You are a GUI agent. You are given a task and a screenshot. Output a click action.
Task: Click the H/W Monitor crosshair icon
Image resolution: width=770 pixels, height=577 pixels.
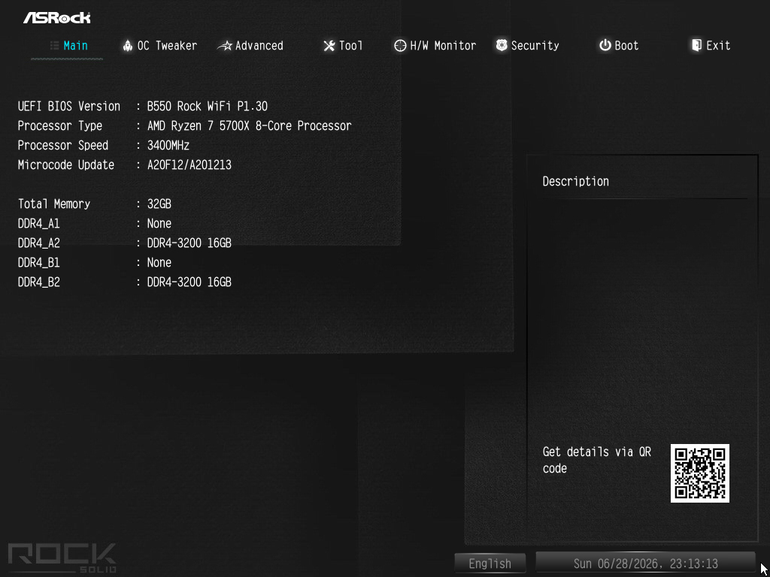point(400,46)
